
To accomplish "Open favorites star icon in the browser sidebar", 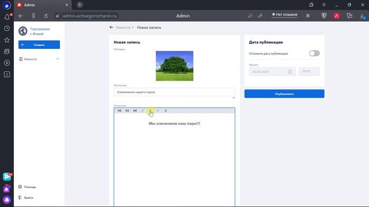I will pos(7,40).
